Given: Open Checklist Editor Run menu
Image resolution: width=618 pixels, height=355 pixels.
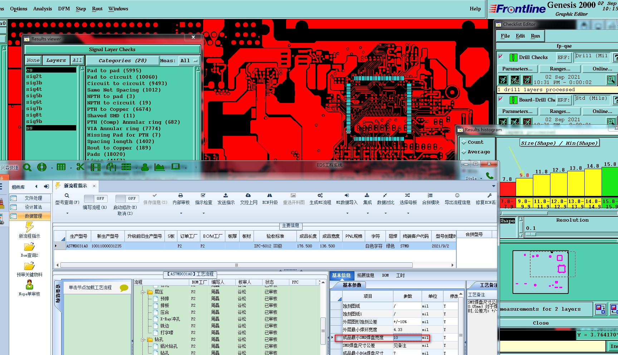Looking at the screenshot, I should pyautogui.click(x=535, y=36).
